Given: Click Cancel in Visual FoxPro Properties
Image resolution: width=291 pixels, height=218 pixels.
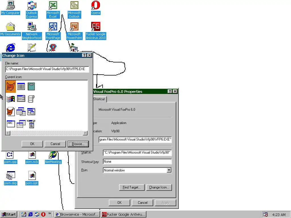Looking at the screenshot, I should [142, 203].
